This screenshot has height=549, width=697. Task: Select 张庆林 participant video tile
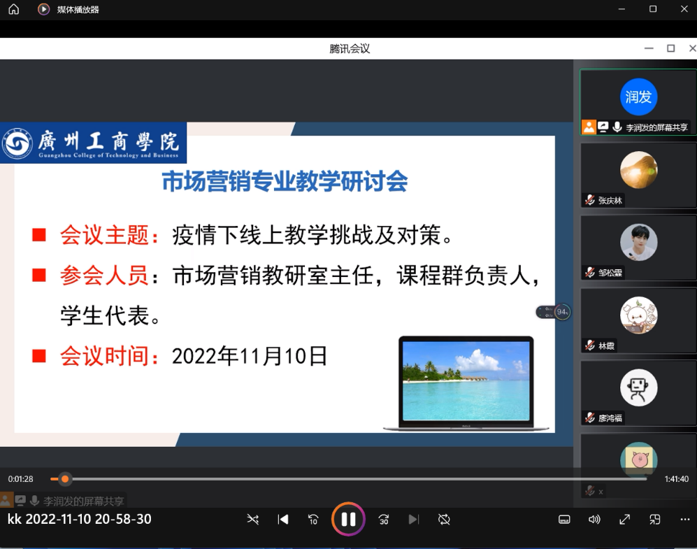638,175
